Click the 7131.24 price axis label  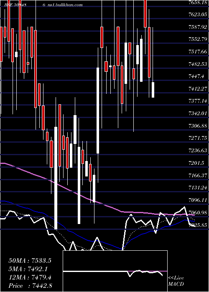pyautogui.click(x=198, y=188)
